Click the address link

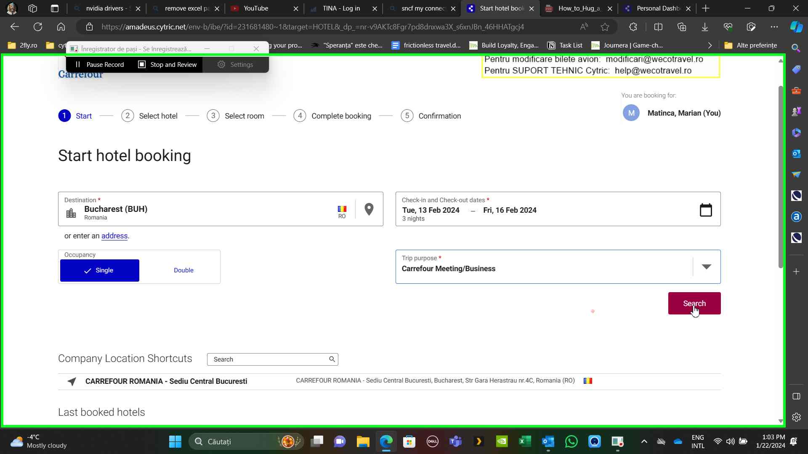point(114,236)
